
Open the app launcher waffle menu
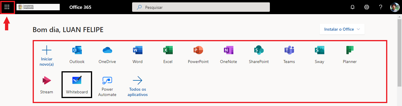click(7, 7)
